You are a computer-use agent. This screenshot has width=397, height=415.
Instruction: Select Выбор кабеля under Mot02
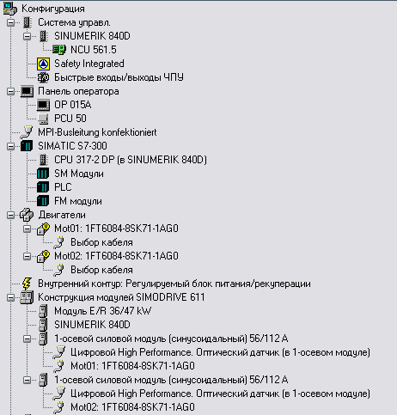(101, 270)
